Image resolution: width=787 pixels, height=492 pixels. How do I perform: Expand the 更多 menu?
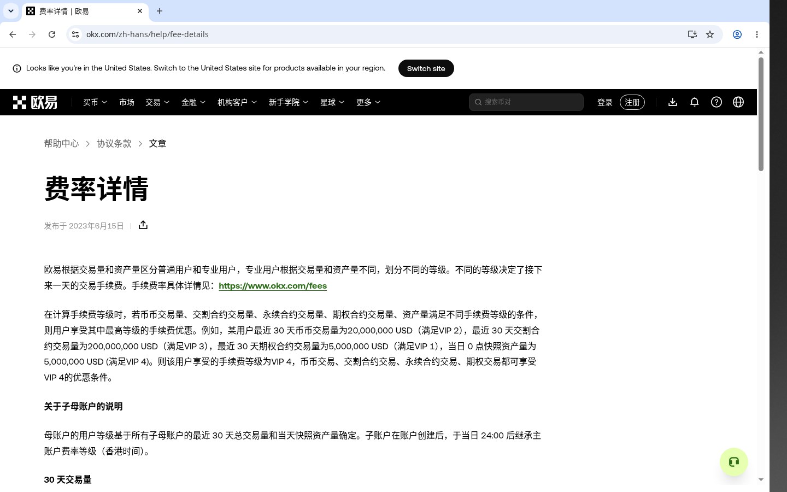coord(368,102)
